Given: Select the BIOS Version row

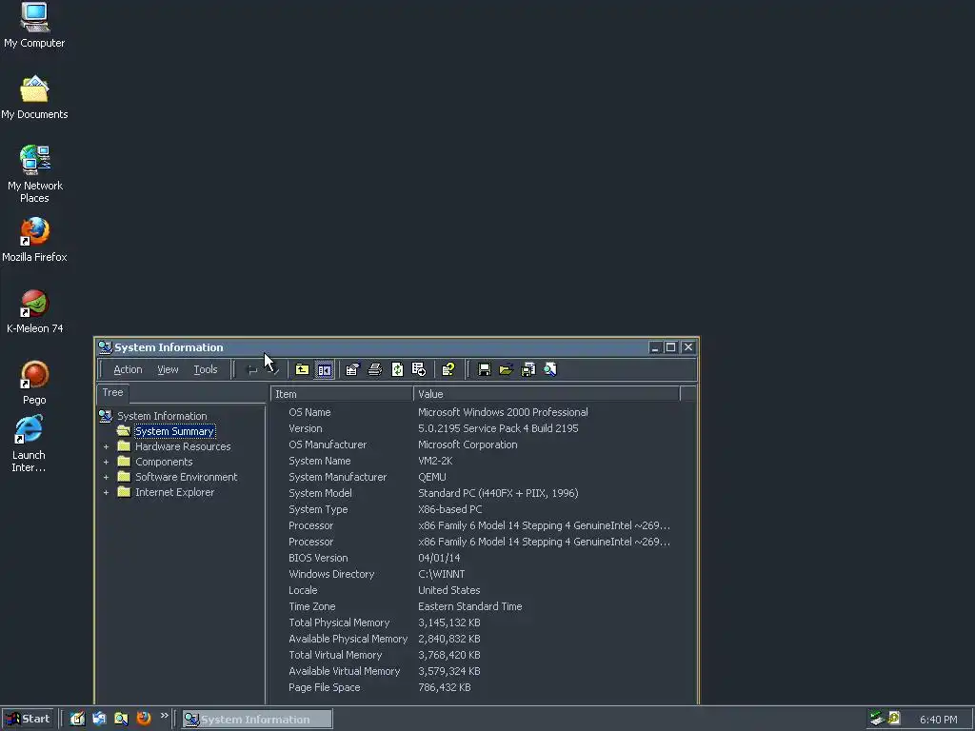Looking at the screenshot, I should [484, 558].
